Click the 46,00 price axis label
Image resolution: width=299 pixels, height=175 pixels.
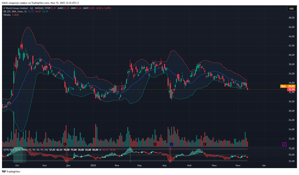pyautogui.click(x=291, y=27)
